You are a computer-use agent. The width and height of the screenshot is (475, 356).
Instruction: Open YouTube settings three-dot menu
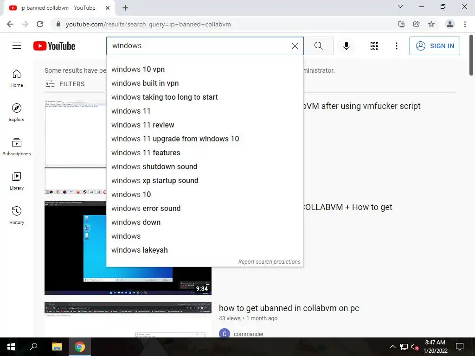coord(396,46)
